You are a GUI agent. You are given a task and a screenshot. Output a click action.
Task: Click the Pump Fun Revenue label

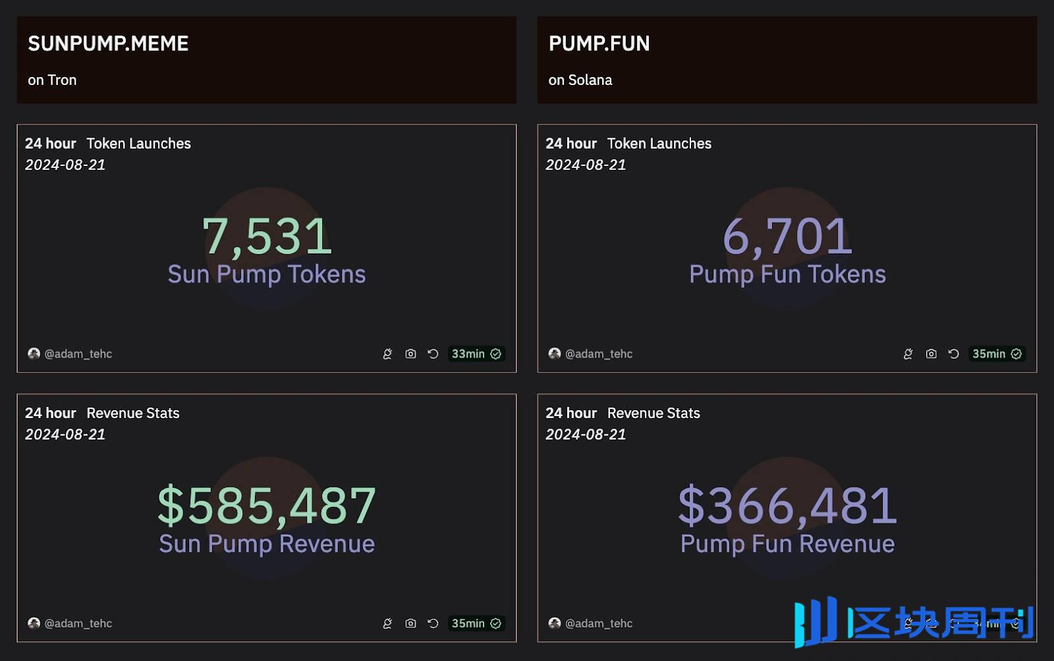pyautogui.click(x=787, y=544)
